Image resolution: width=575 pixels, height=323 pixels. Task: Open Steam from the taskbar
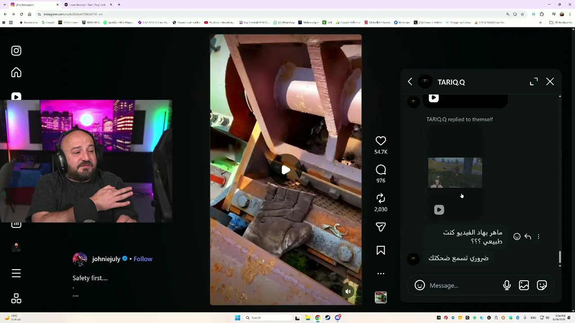327,318
